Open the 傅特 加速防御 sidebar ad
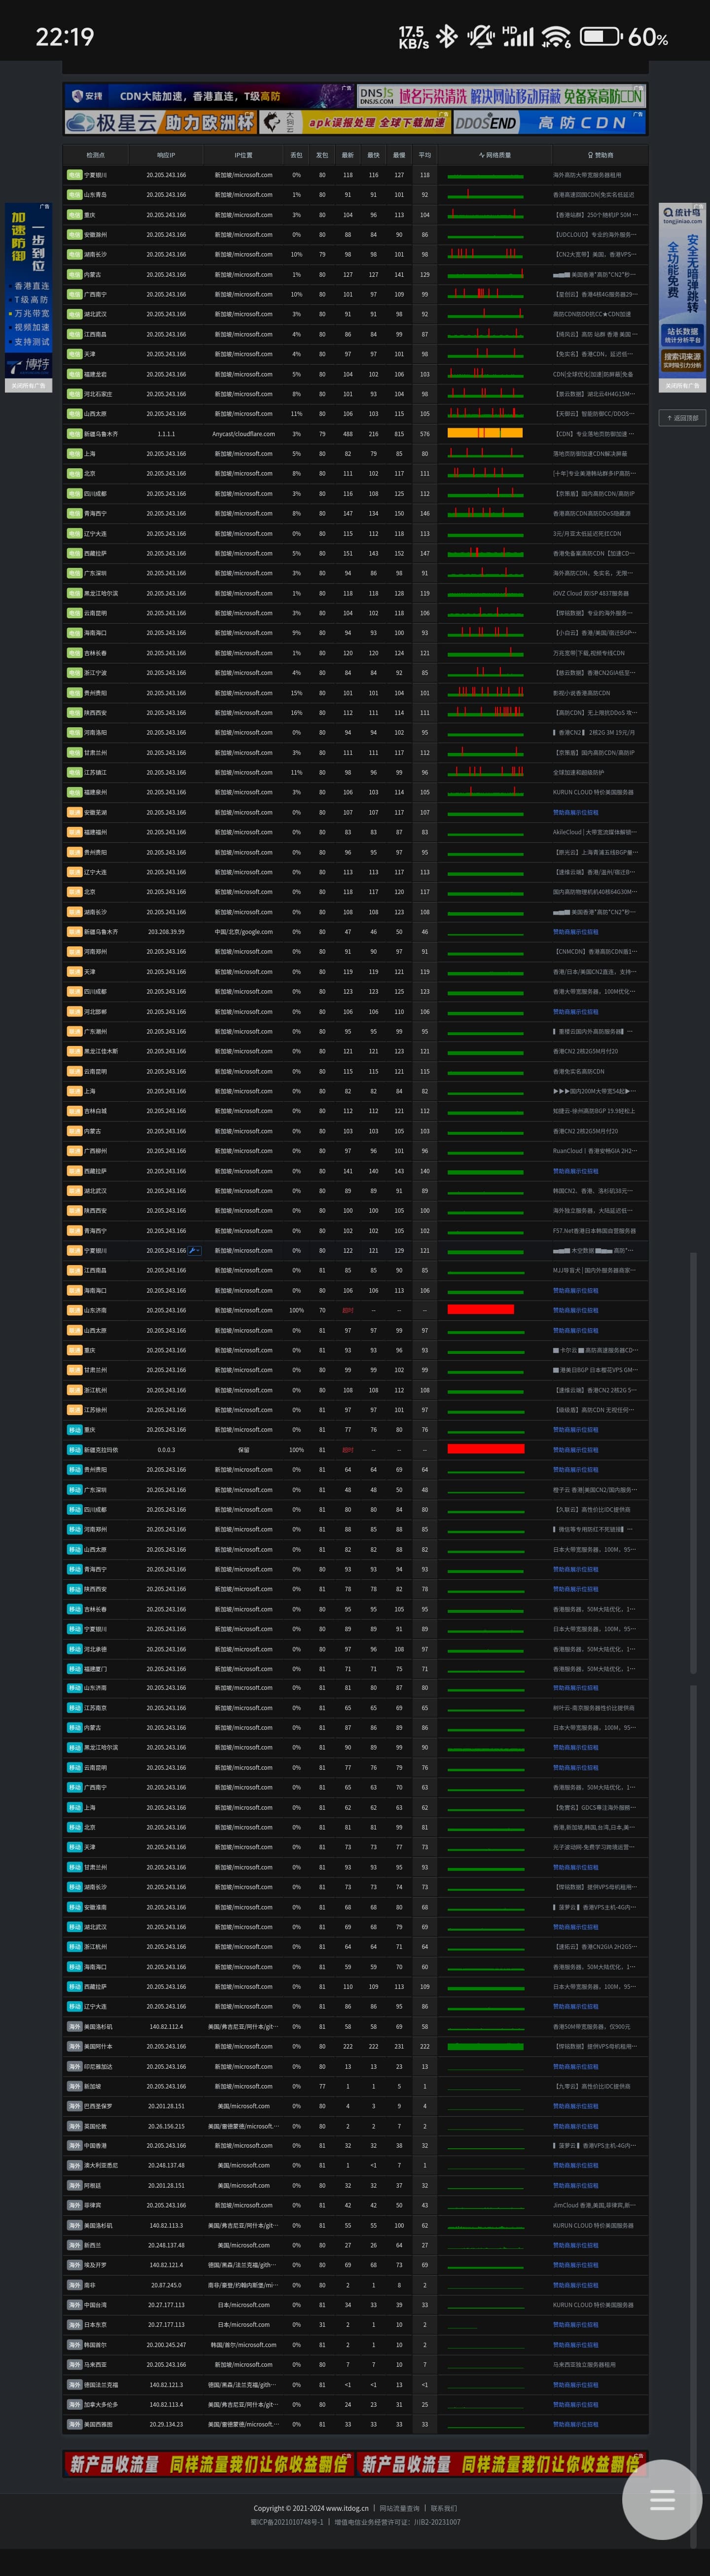The image size is (710, 2576). click(x=28, y=291)
